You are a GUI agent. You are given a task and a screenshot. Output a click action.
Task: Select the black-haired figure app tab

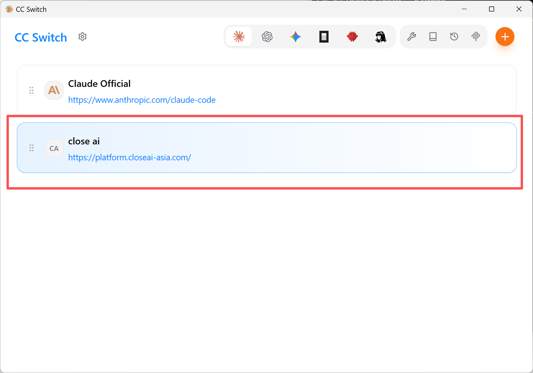(x=381, y=37)
